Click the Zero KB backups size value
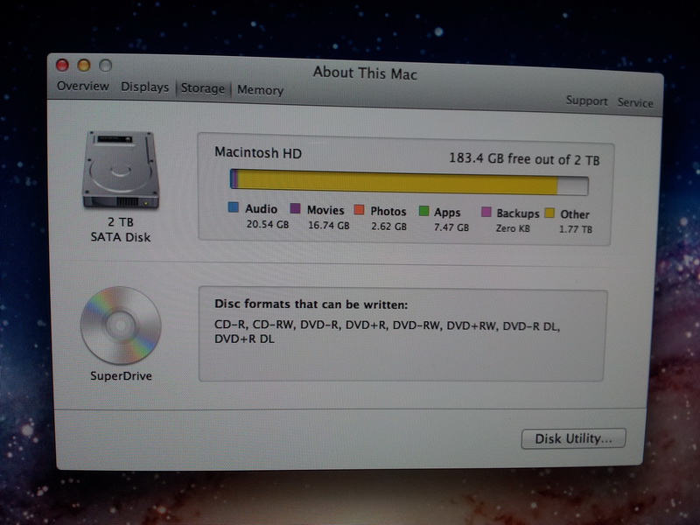The image size is (700, 525). click(x=513, y=228)
